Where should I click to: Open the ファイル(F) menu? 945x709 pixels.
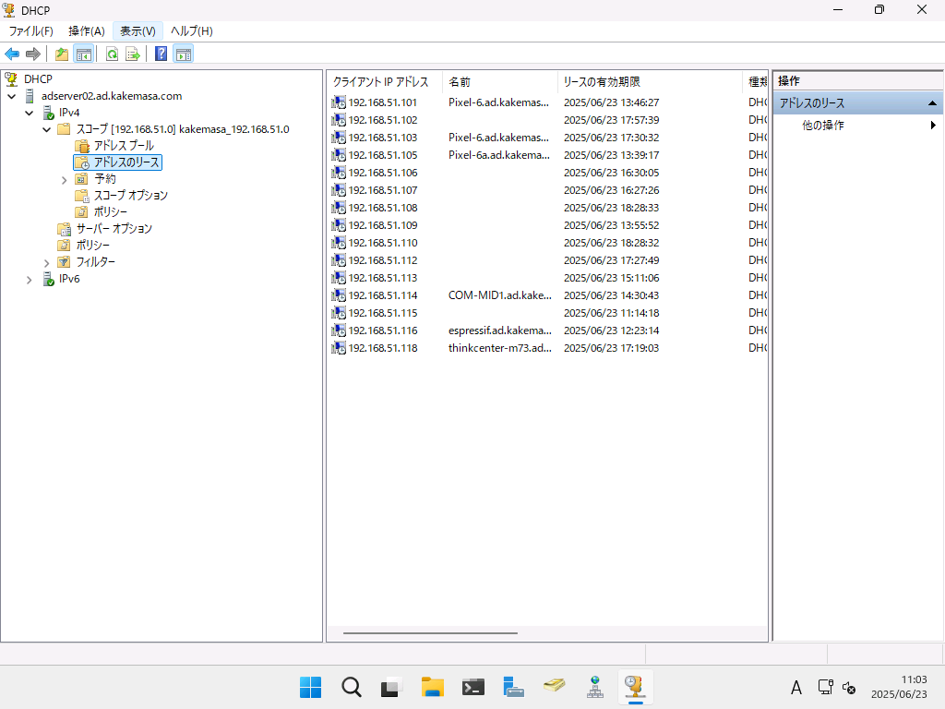coord(30,31)
